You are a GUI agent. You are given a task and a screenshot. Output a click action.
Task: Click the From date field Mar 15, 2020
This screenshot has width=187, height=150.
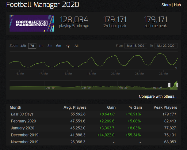[x=135, y=46]
